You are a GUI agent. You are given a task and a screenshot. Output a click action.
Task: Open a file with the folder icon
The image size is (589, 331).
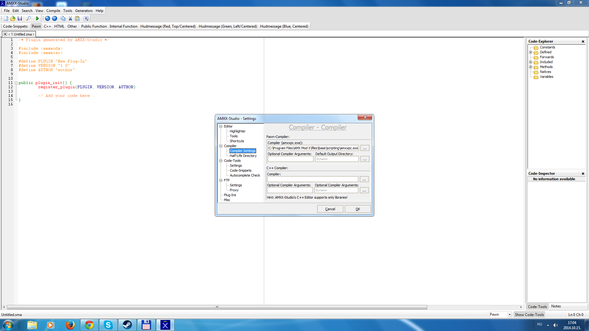13,18
